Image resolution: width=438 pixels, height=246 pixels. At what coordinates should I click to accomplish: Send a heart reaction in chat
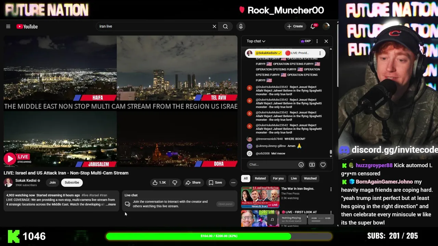[323, 165]
